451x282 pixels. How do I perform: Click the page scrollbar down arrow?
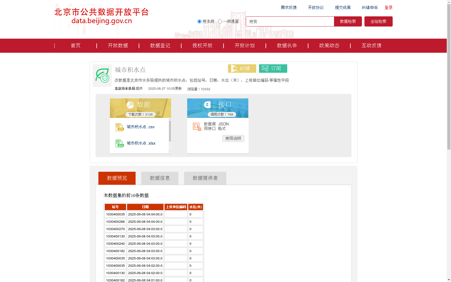coord(449,280)
